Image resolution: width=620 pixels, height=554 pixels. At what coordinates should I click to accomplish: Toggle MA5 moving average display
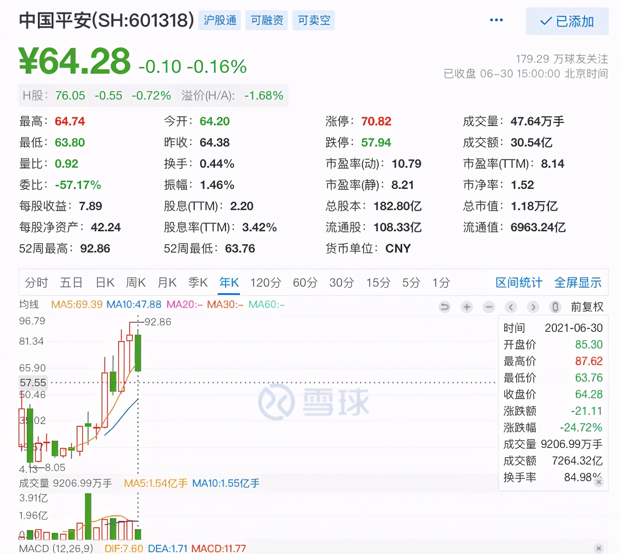(x=77, y=304)
